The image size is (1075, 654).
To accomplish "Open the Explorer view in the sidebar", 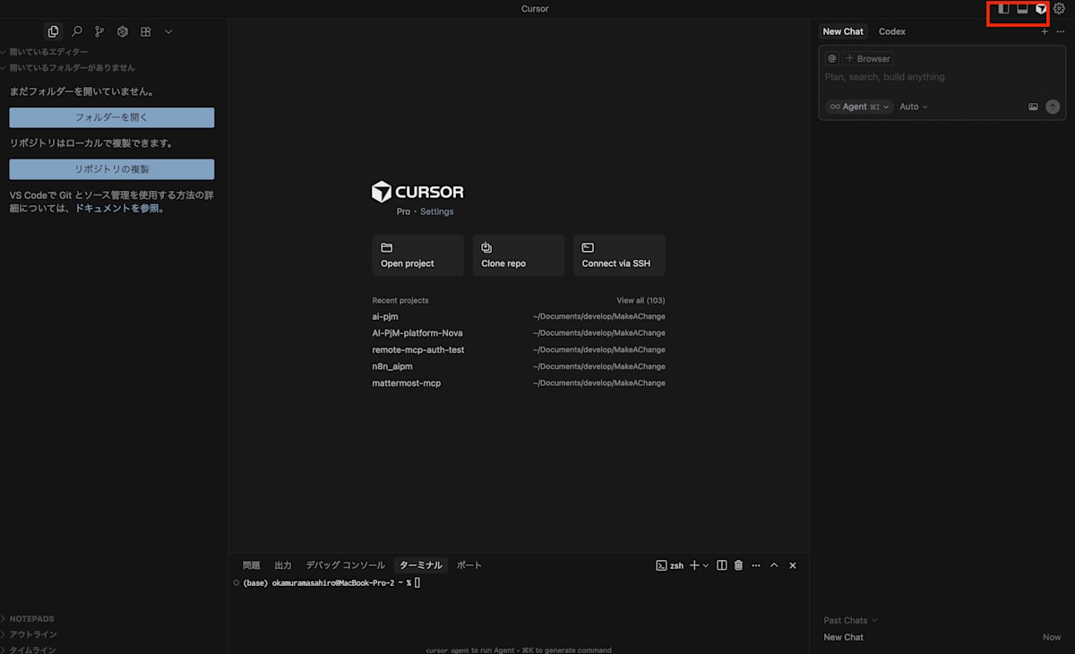I will tap(53, 31).
